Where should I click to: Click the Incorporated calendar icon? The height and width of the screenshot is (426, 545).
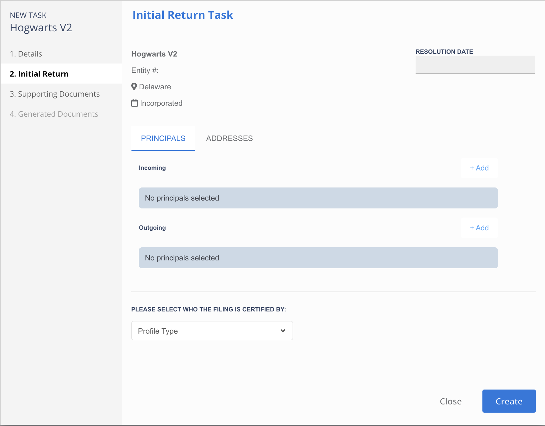click(135, 103)
